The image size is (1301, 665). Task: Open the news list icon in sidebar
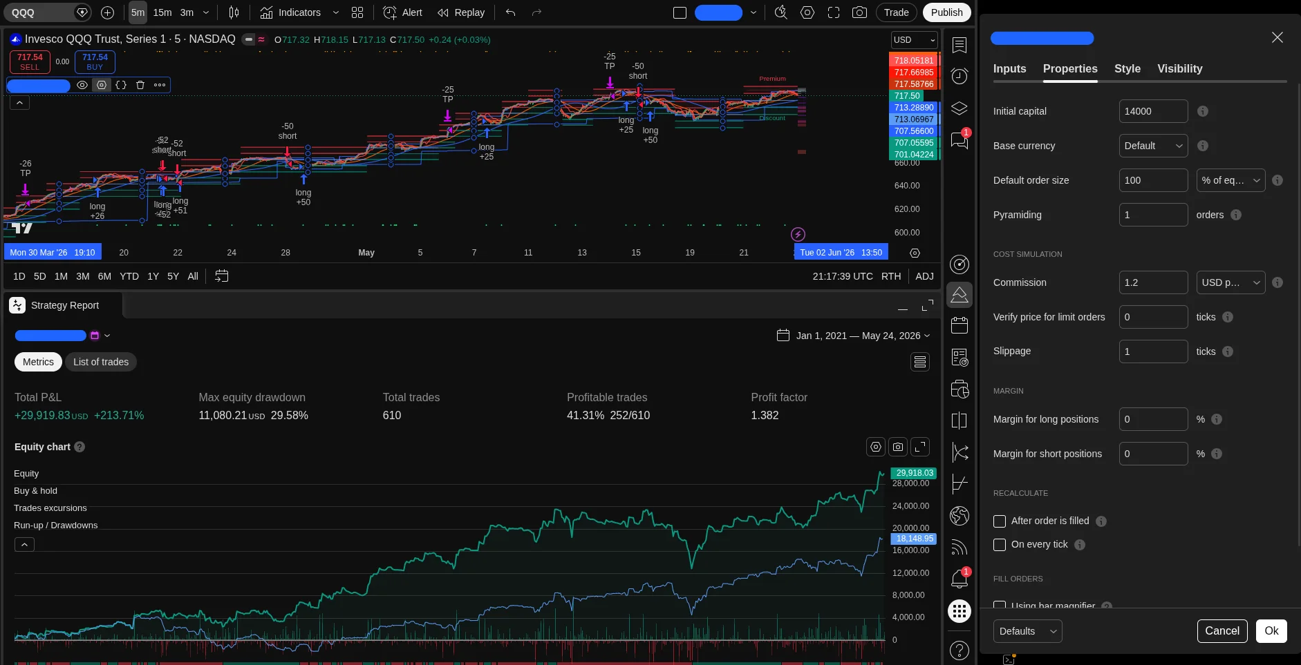click(960, 357)
